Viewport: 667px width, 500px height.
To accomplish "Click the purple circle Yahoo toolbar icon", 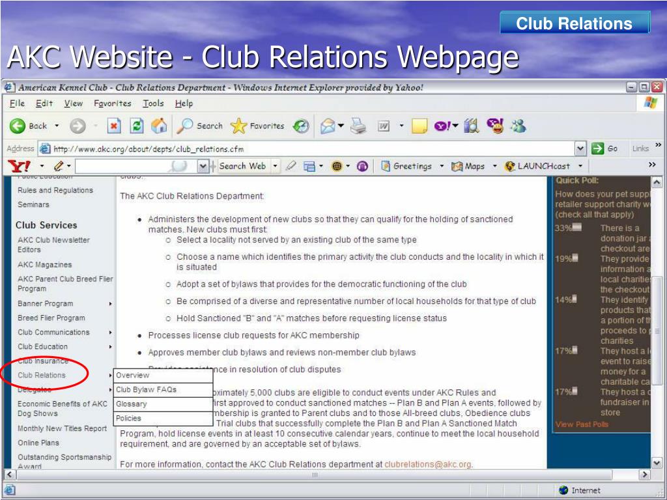I will [x=362, y=167].
